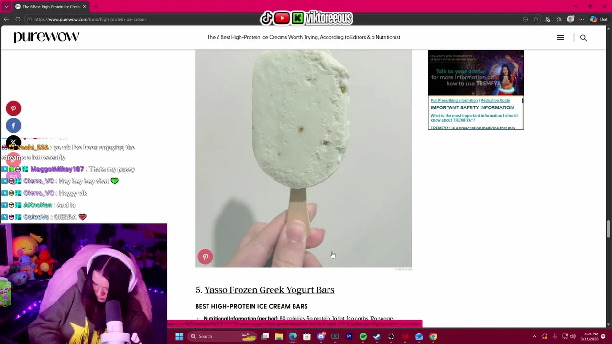Go back to previous page
This screenshot has width=612, height=344.
(6, 19)
